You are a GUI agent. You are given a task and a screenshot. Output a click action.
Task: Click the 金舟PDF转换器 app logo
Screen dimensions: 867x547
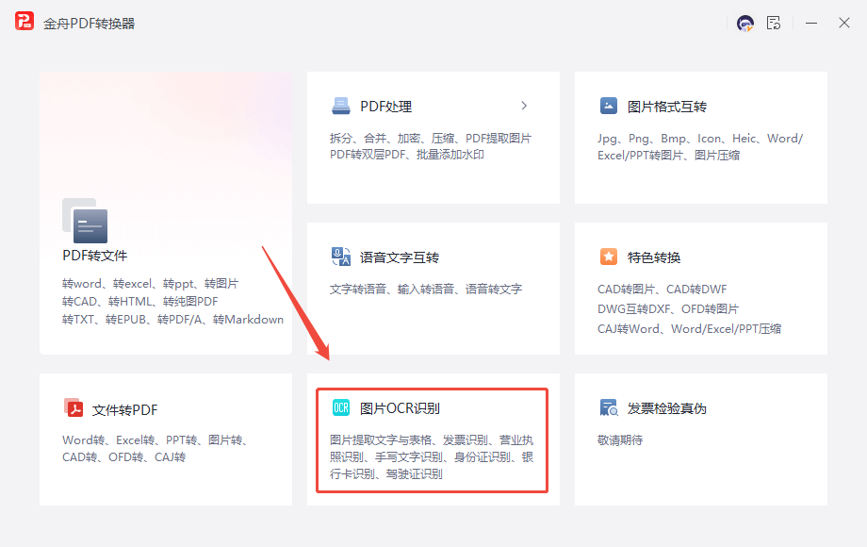25,23
